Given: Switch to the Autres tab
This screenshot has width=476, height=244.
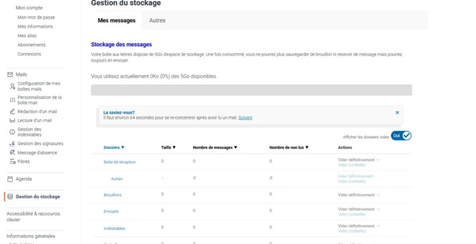Looking at the screenshot, I should tap(157, 20).
